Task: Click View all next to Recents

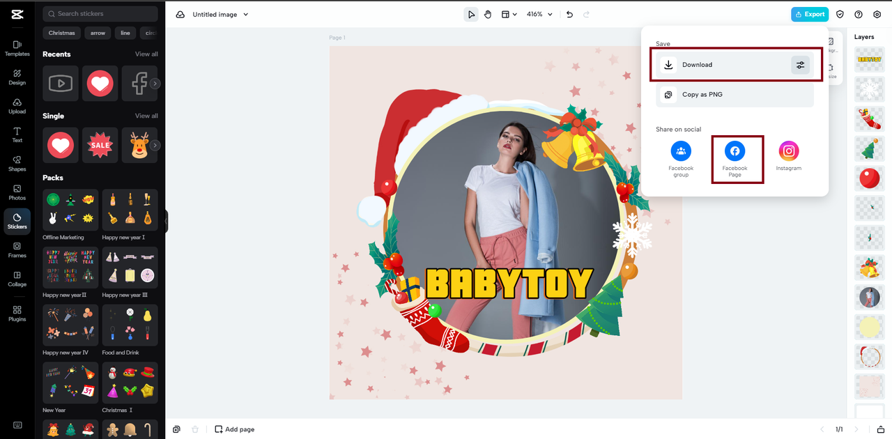Action: click(x=146, y=54)
